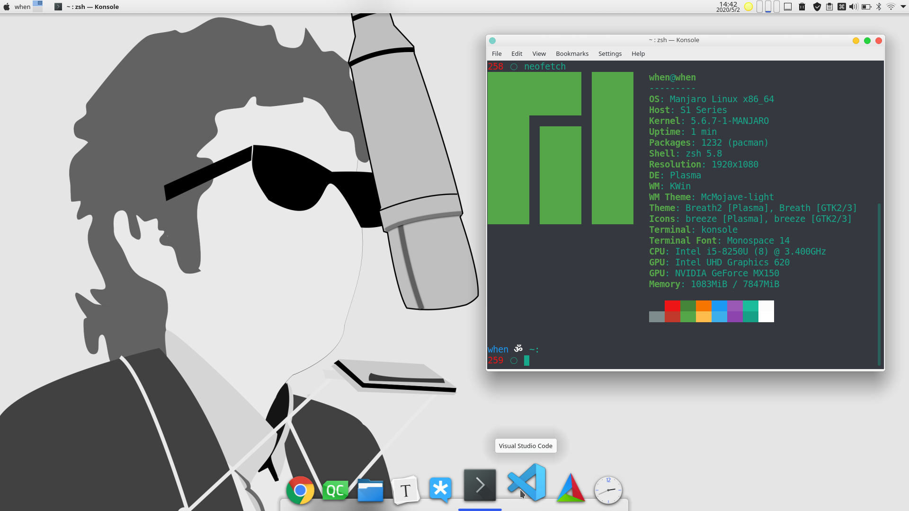The width and height of the screenshot is (909, 511).
Task: Open the Konsole File menu
Action: (497, 53)
